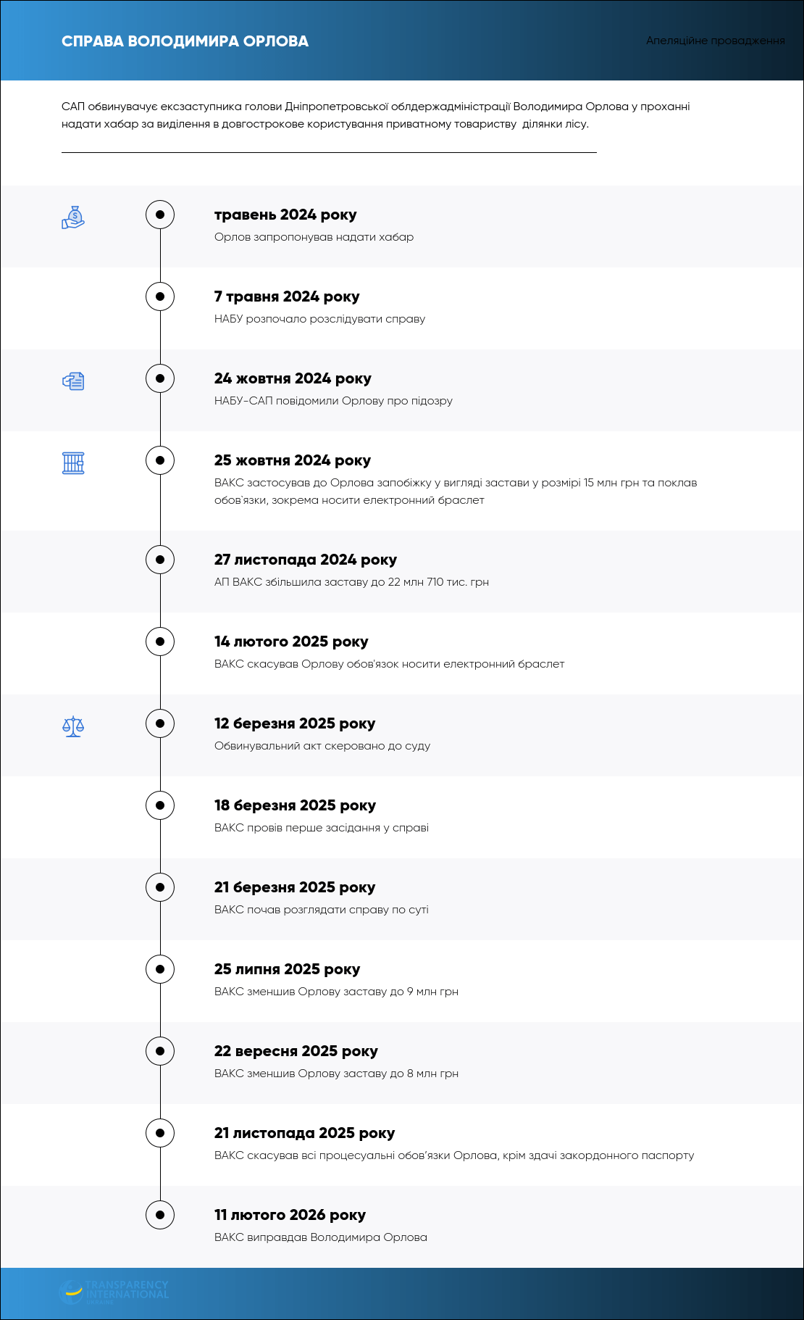The height and width of the screenshot is (1320, 804).
Task: Click the СПРАВА ВОЛОДИМИРА ОРЛОВА title
Action: pyautogui.click(x=185, y=41)
